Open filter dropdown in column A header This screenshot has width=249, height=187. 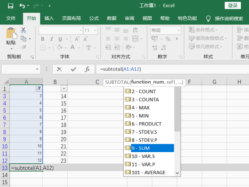point(39,89)
